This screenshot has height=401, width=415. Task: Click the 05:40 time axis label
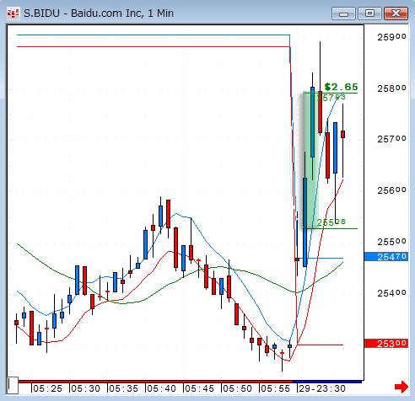(x=161, y=388)
